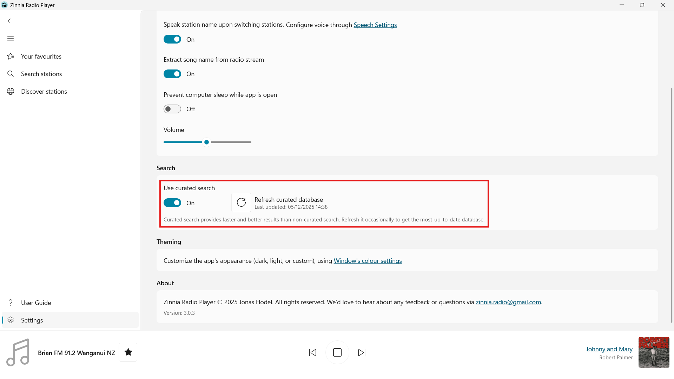Viewport: 674px width, 379px height.
Task: Click the Last updated timestamp text
Action: coord(291,207)
